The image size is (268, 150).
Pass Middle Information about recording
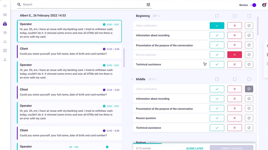tap(217, 99)
